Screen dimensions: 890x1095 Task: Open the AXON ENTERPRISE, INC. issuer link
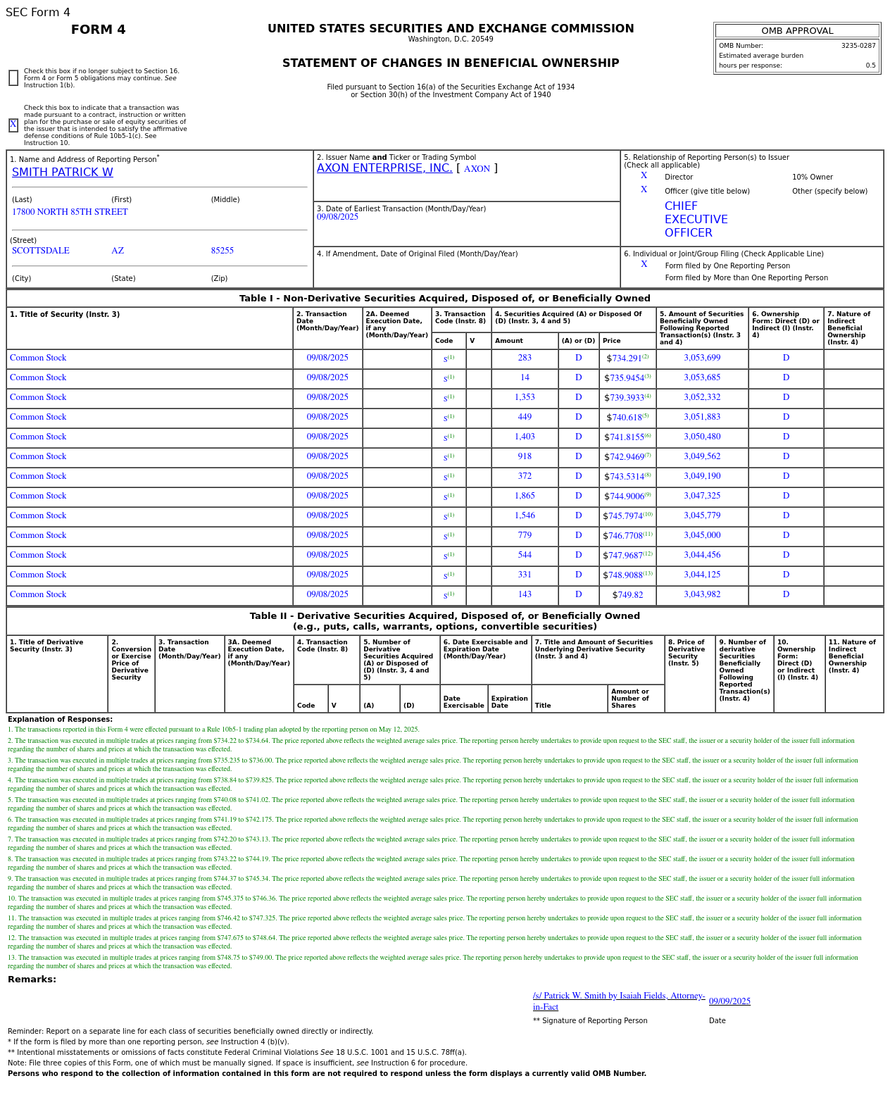coord(384,168)
